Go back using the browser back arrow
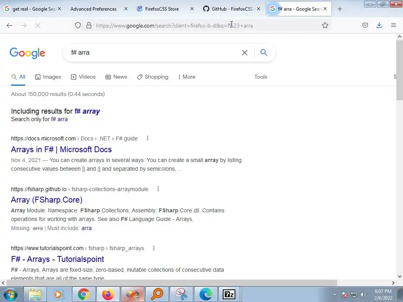Image resolution: width=403 pixels, height=302 pixels. click(9, 26)
